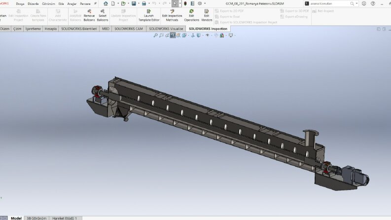The width and height of the screenshot is (391, 220).
Task: Click Dynamic Annotation Views icon
Action: coord(178,36)
